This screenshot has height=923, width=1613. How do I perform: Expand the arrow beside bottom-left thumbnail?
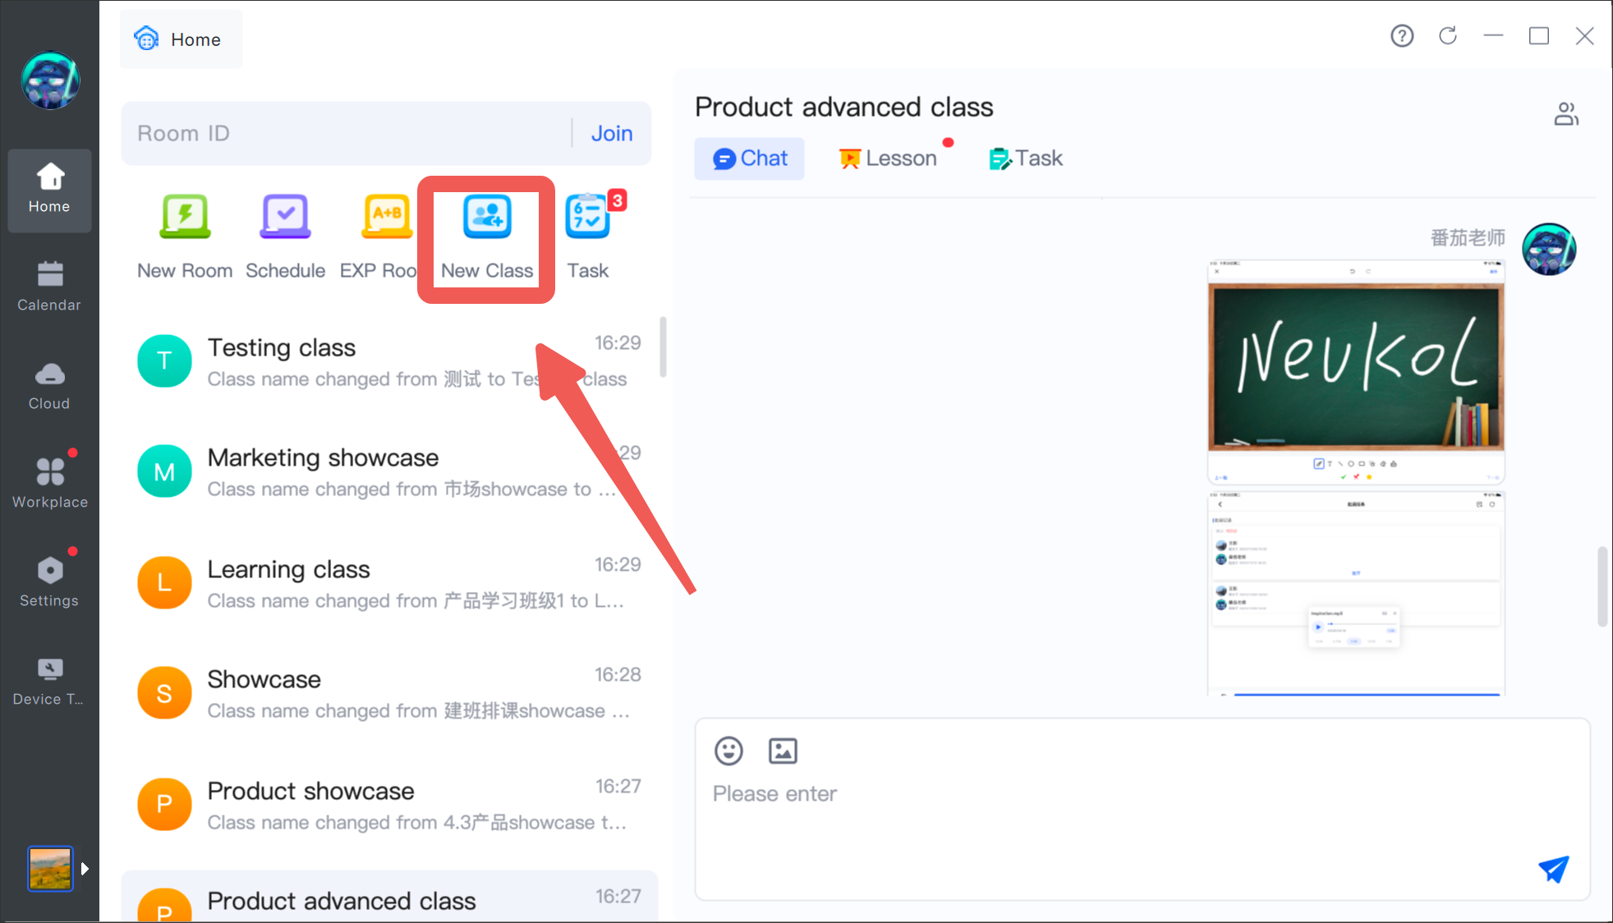(x=85, y=869)
